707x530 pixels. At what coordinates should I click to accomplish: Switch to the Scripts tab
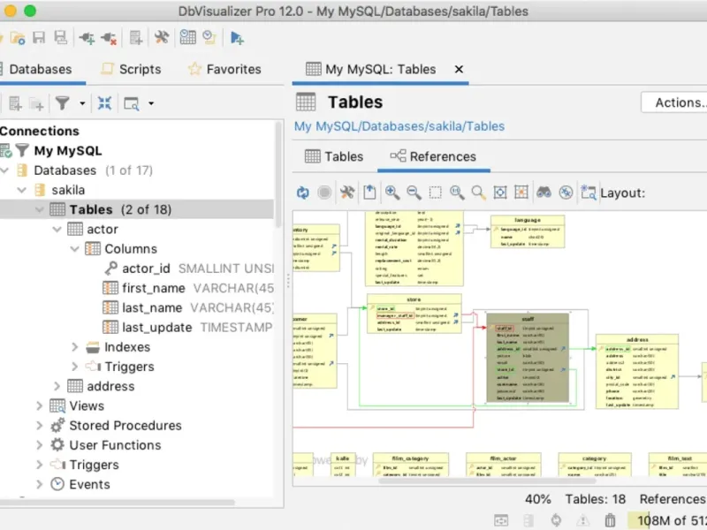[x=131, y=69]
